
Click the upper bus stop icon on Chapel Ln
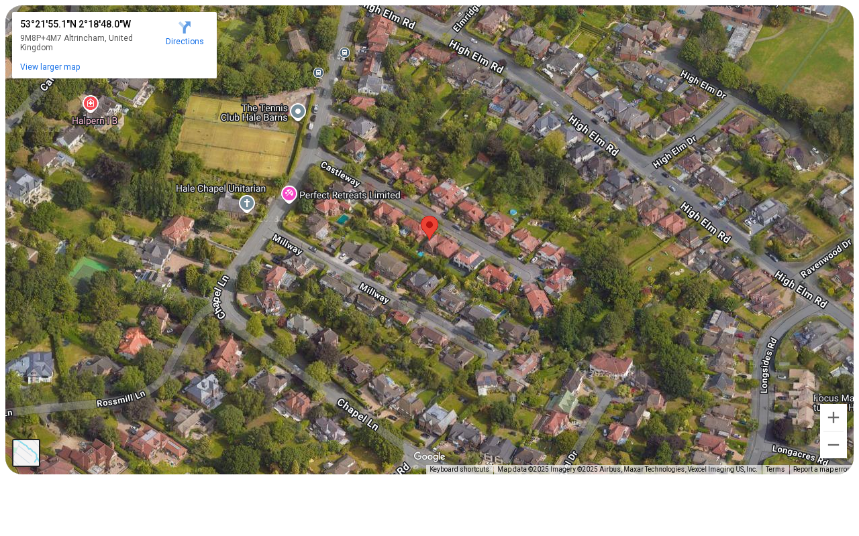tap(344, 52)
